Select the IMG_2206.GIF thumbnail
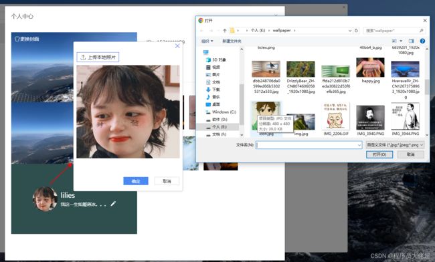This screenshot has height=262, width=435. coord(336,116)
